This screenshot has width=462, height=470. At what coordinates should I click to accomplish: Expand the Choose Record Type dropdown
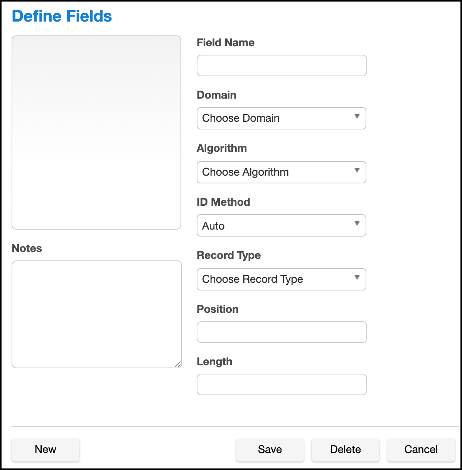click(x=281, y=279)
